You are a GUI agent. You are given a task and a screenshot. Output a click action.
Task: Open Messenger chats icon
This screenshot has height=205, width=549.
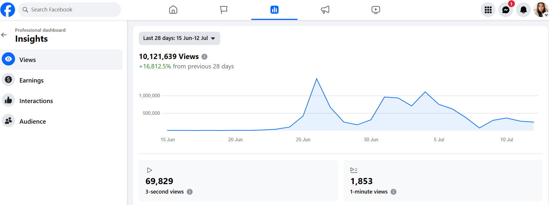[x=506, y=10]
